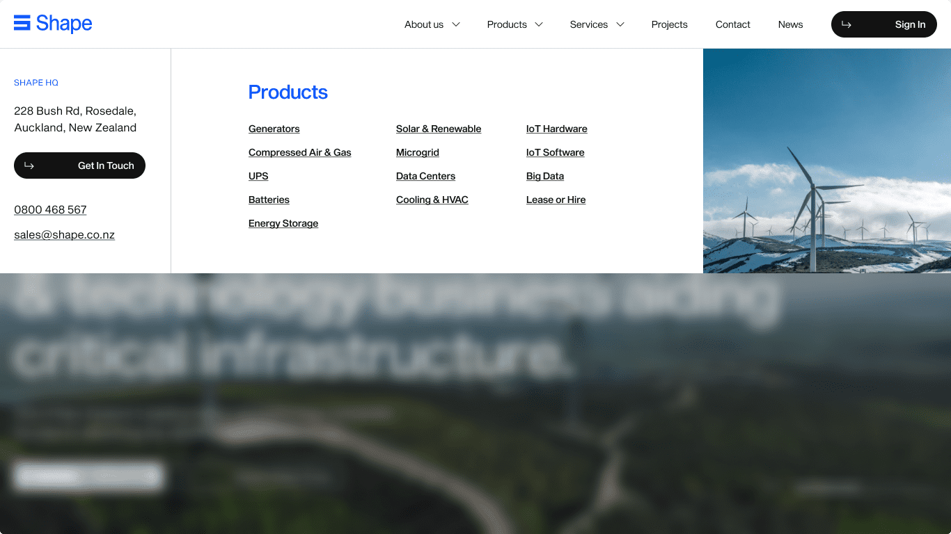Viewport: 951px width, 534px height.
Task: Open the About us menu
Action: coord(424,24)
